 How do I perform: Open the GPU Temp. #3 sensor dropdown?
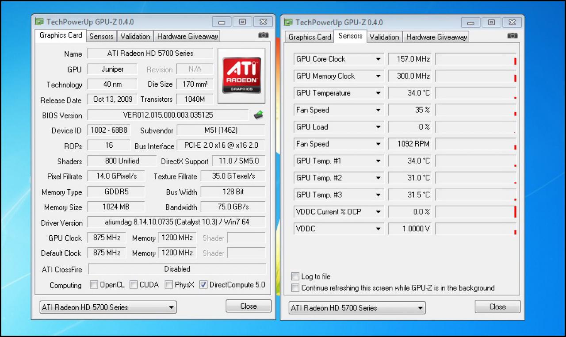coord(378,195)
